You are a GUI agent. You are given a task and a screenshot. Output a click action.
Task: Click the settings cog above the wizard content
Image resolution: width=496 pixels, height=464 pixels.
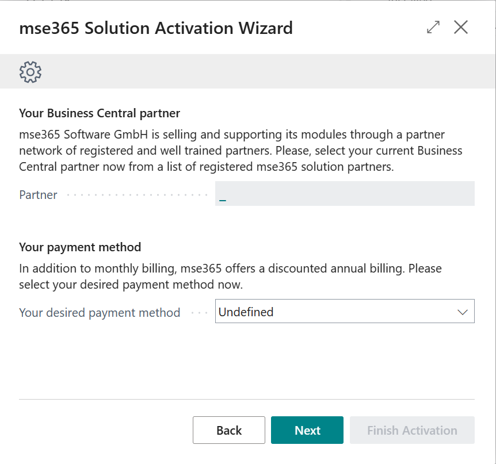tap(30, 71)
